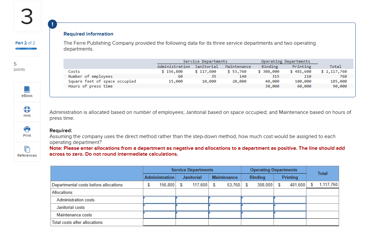Expand Administration costs prompt under Binding
Viewport: 383px width, 235px height.
click(x=257, y=200)
